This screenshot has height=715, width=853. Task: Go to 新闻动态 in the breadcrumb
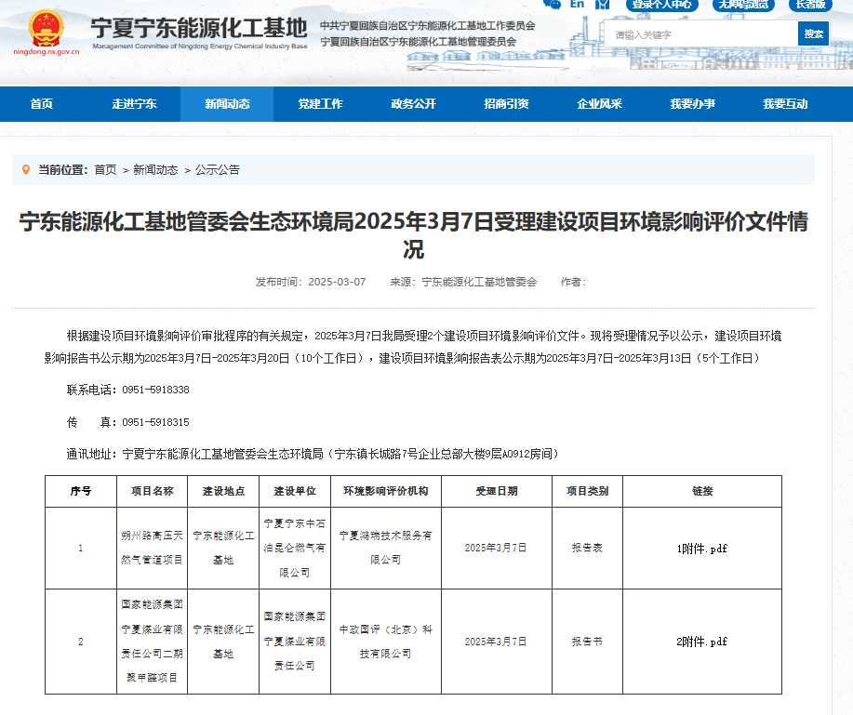[155, 169]
